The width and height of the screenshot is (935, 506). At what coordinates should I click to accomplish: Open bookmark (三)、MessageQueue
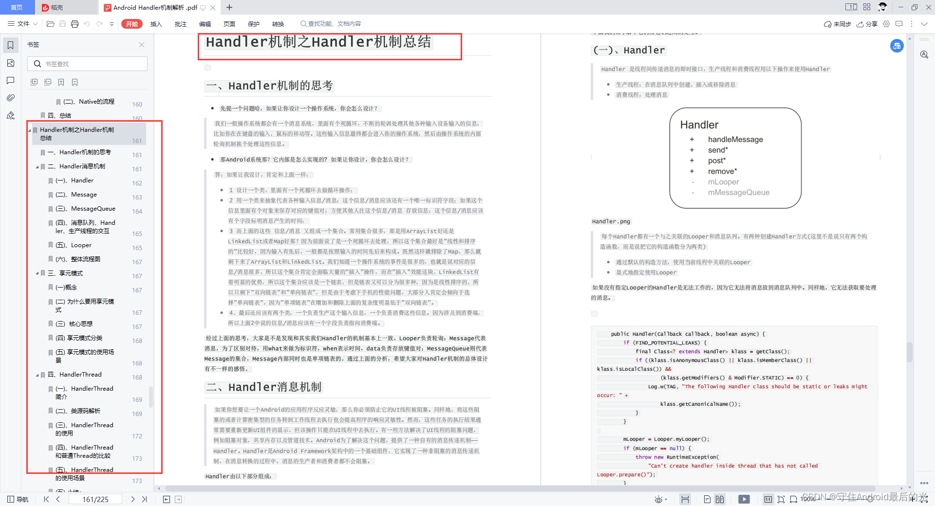pos(85,209)
